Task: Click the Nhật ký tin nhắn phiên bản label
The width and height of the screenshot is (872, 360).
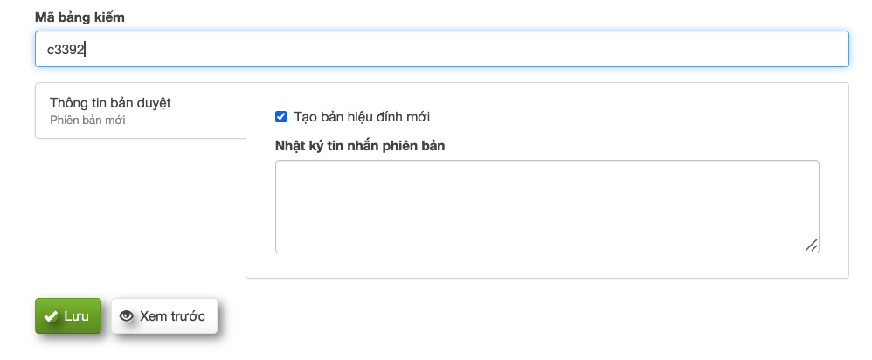Action: click(x=360, y=146)
